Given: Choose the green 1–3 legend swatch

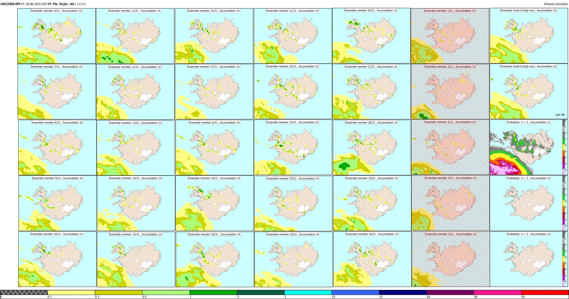Looking at the screenshot, I should (213, 292).
